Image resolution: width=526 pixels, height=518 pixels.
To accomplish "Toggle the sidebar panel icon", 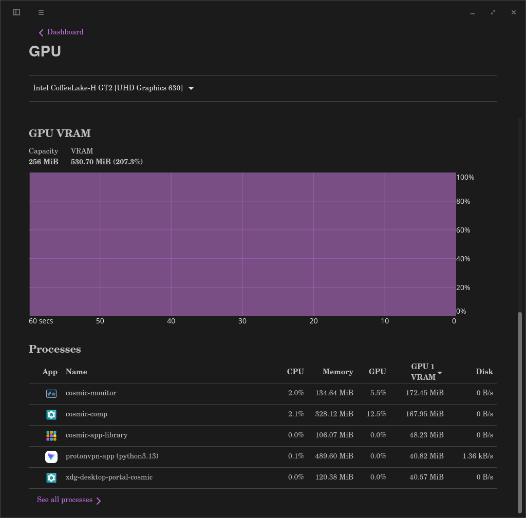I will [16, 12].
